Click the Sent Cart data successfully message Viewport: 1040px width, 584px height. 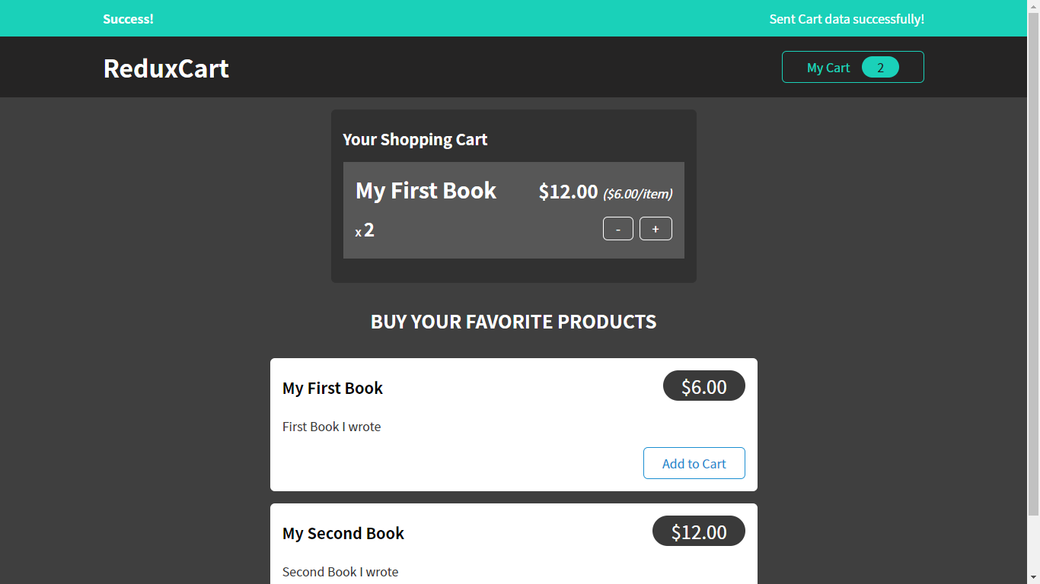pos(847,19)
